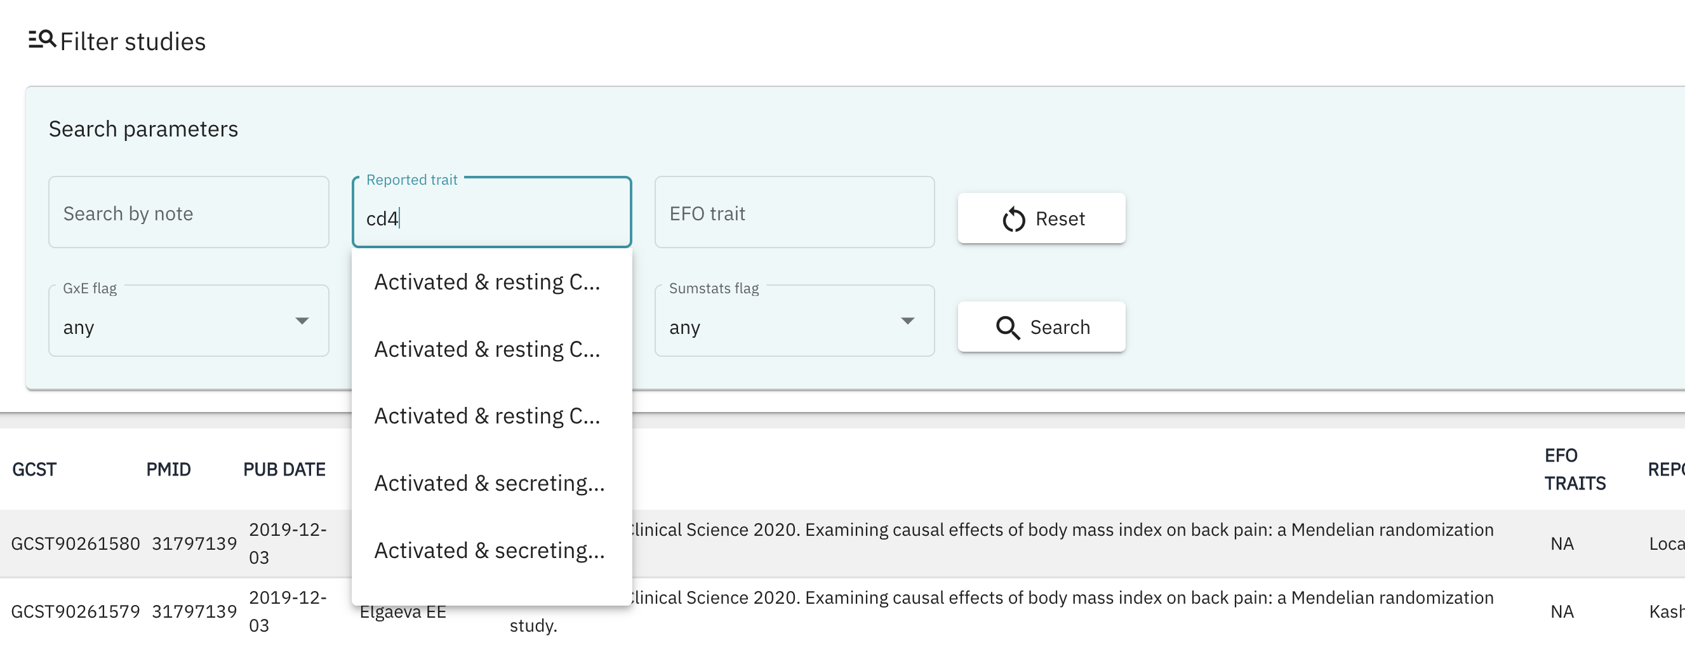Click the magnifier icon inside Search button
This screenshot has height=645, width=1685.
click(x=1007, y=327)
